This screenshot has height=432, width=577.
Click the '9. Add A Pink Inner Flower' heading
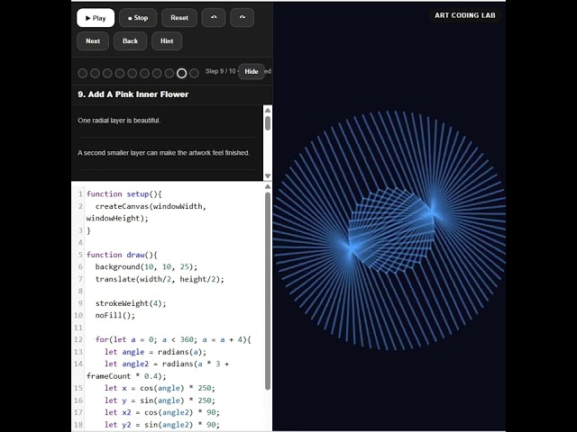point(133,94)
